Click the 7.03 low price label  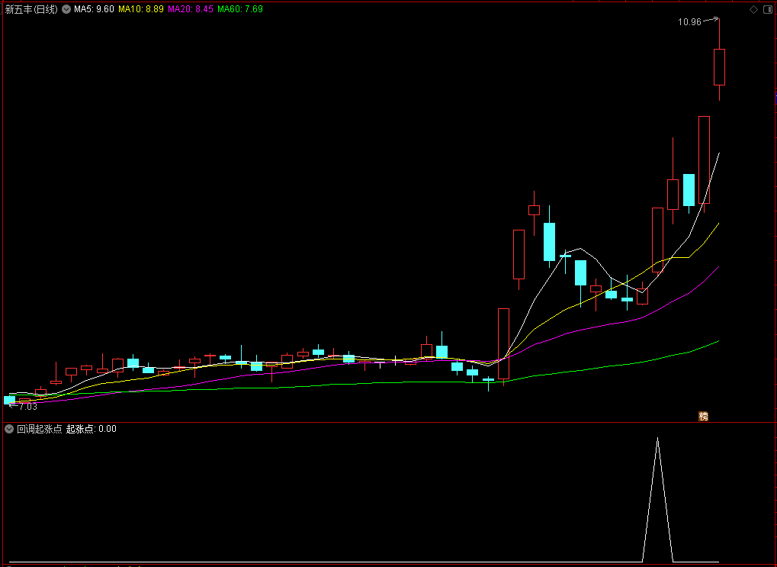click(x=27, y=406)
